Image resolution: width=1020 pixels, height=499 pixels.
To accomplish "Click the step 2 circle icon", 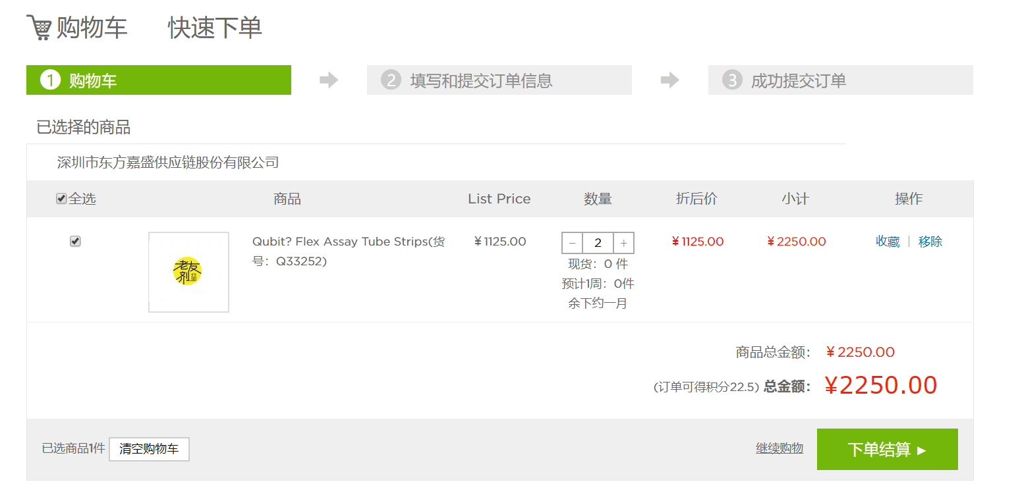I will tap(391, 80).
